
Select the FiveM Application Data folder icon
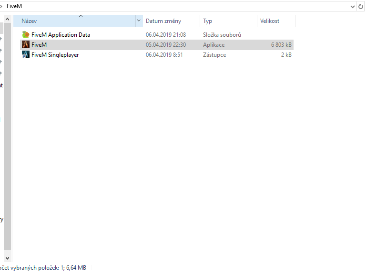pos(25,34)
